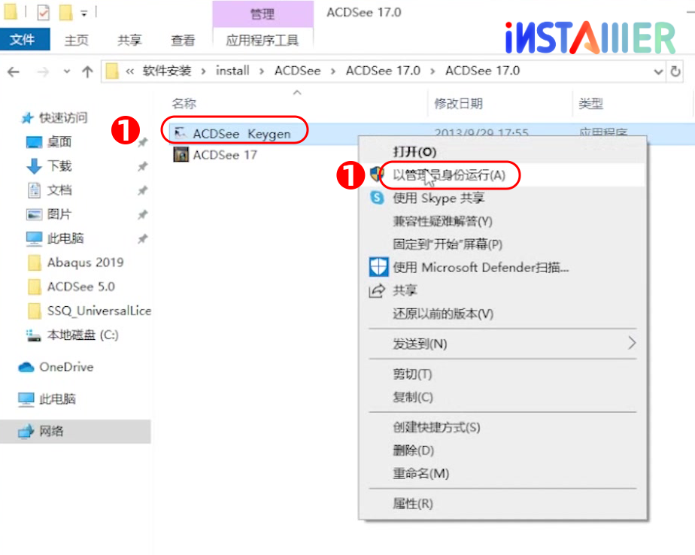Click the 名称 column header
This screenshot has height=555, width=695.
point(184,104)
